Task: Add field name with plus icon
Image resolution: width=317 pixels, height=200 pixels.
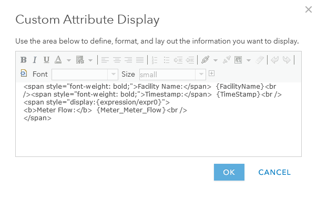Action: 211,73
